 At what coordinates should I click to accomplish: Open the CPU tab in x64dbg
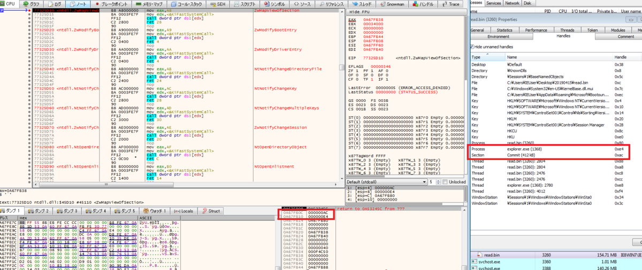9,4
